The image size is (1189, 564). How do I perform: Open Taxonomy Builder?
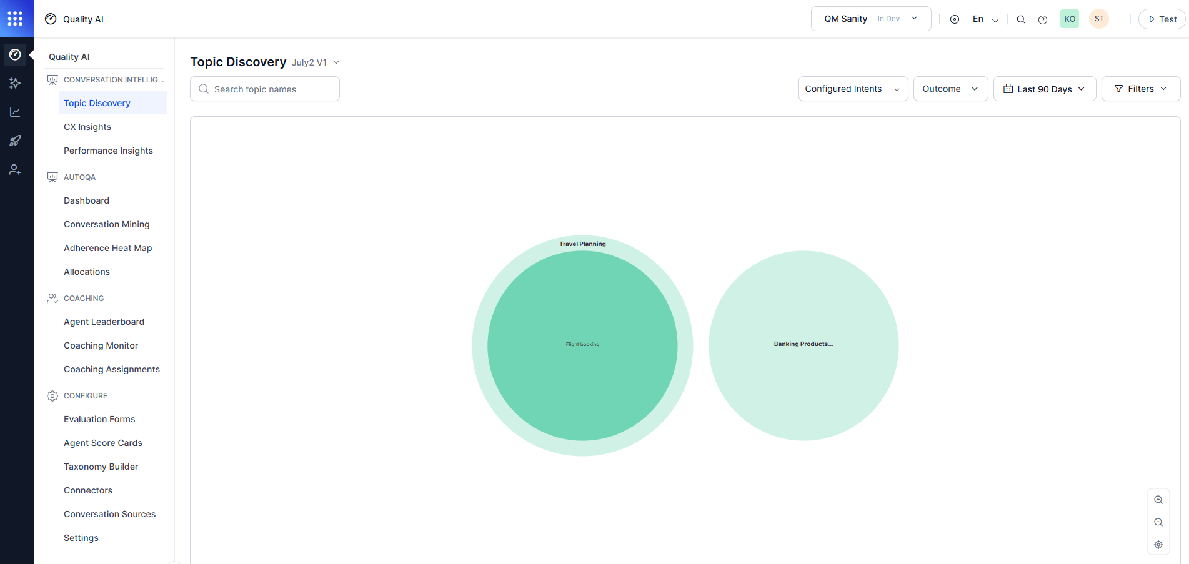pyautogui.click(x=101, y=467)
